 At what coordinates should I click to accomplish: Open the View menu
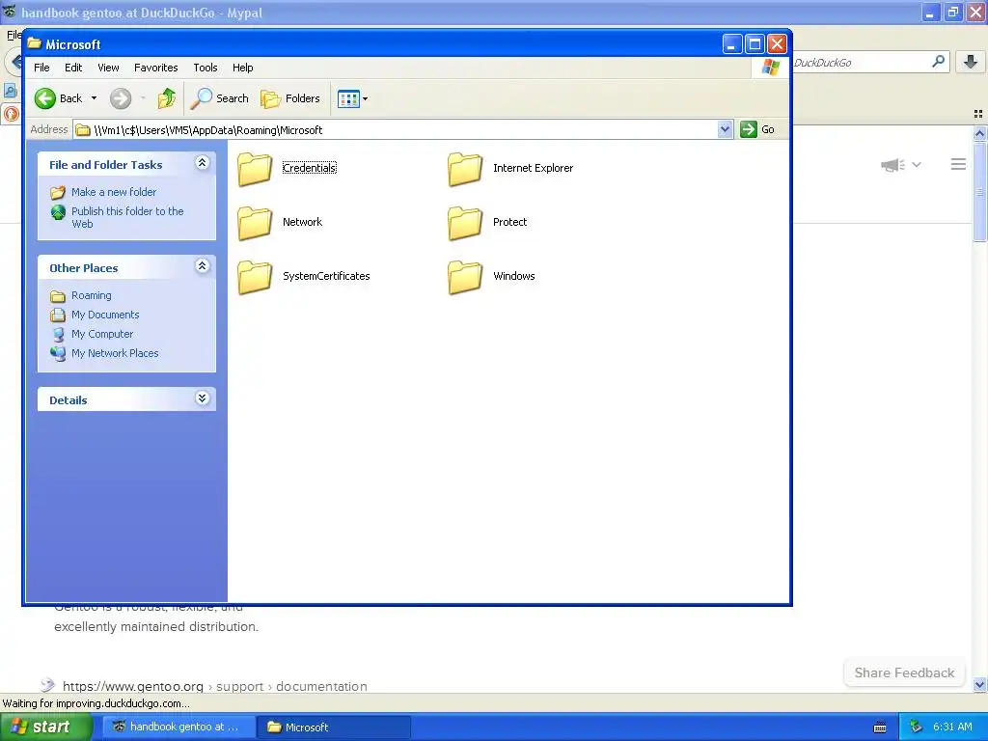108,68
